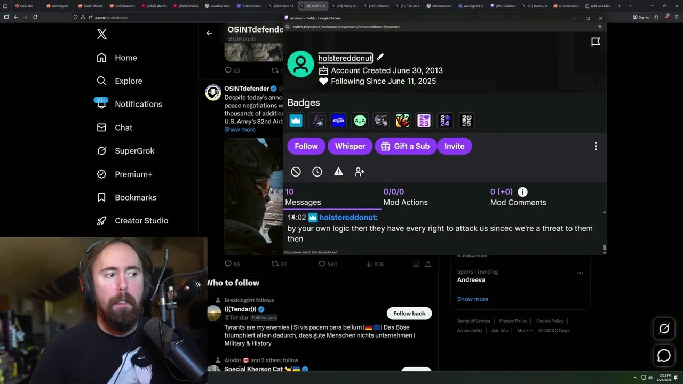Click the 2024 recap badge
The image size is (683, 384).
pyautogui.click(x=446, y=121)
